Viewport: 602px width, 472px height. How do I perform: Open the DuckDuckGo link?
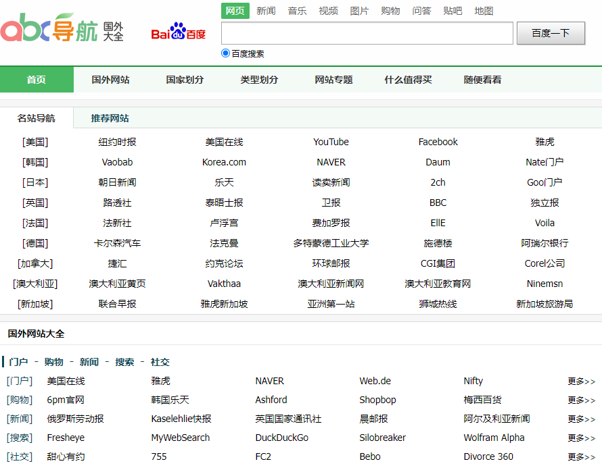click(282, 438)
